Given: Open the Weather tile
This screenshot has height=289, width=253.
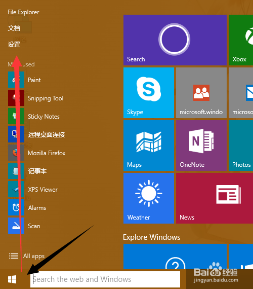Looking at the screenshot, I should [149, 198].
